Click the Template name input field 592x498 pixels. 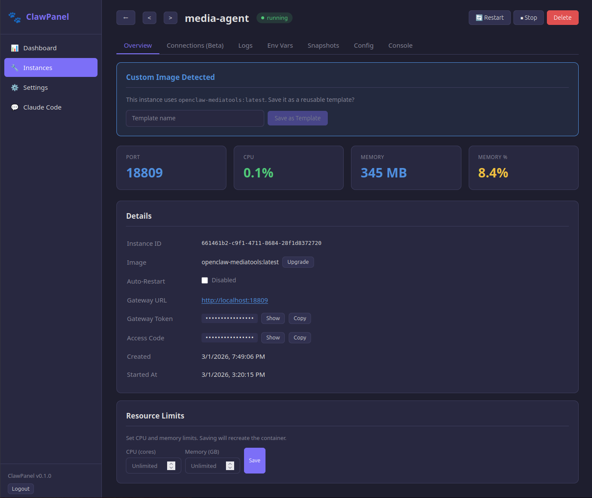(195, 118)
